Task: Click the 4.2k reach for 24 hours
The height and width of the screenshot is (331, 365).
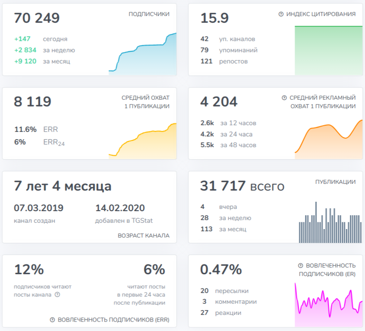Action: pyautogui.click(x=207, y=134)
